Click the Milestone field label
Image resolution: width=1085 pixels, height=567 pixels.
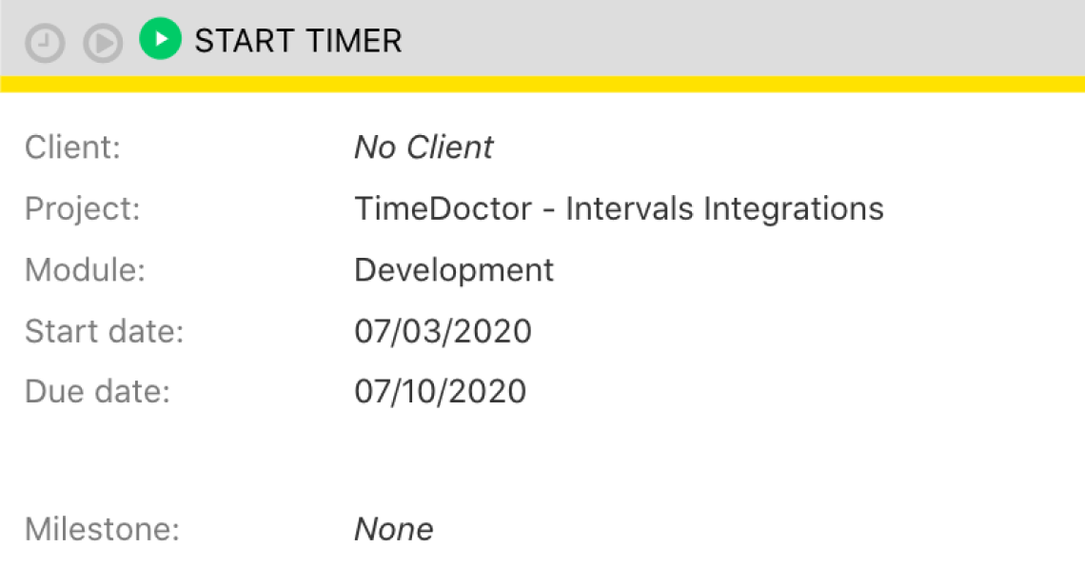point(103,530)
